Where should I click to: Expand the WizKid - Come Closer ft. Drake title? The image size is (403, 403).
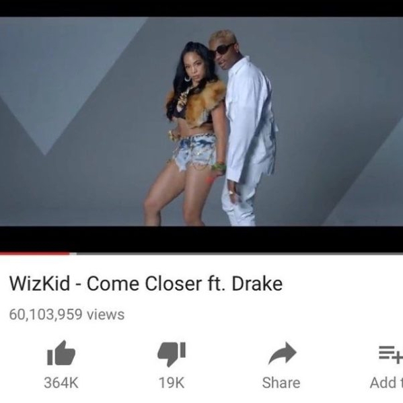(146, 283)
